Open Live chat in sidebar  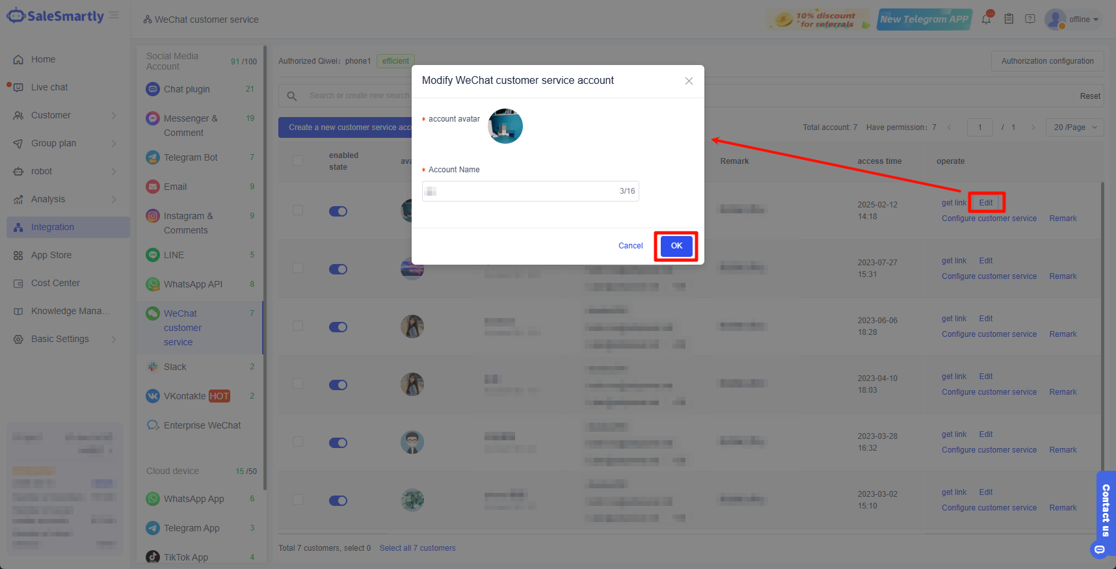point(68,87)
